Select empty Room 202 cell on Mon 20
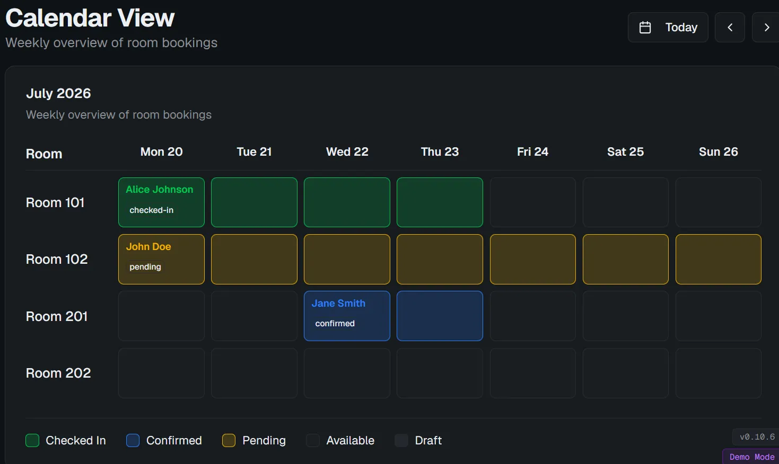 (x=161, y=373)
